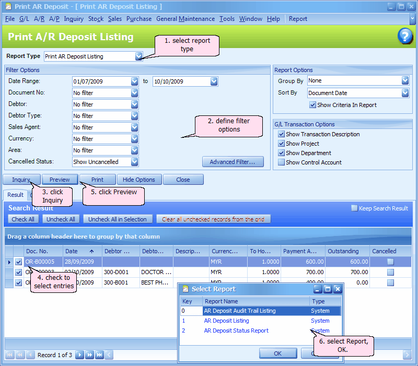The width and height of the screenshot is (418, 366).
Task: Open the File menu
Action: [10, 19]
